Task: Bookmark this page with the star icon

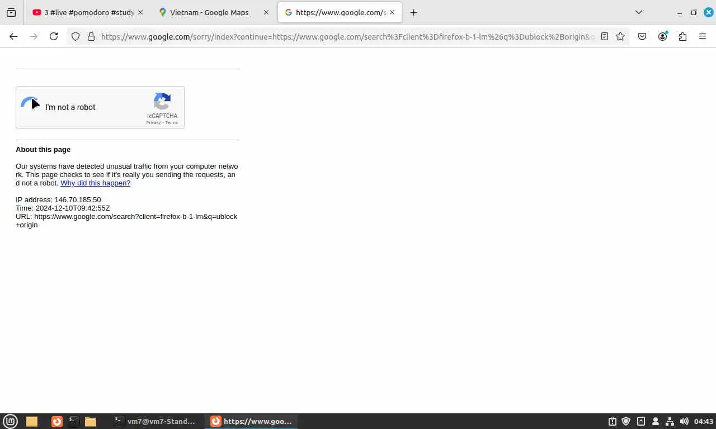Action: click(620, 36)
